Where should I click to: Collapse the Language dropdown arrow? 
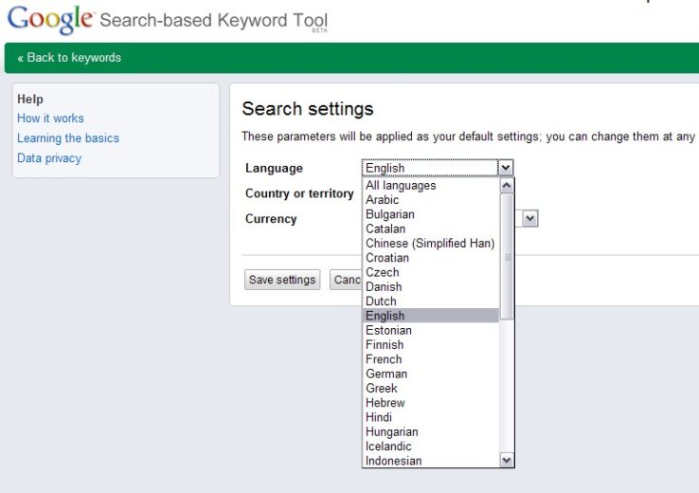(x=506, y=168)
